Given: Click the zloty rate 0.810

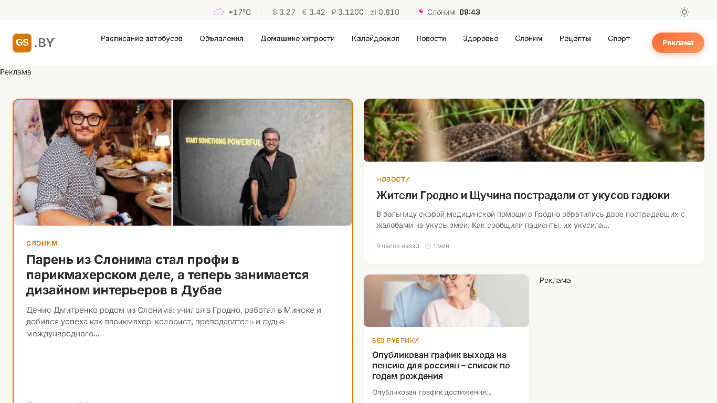Looking at the screenshot, I should pos(385,12).
